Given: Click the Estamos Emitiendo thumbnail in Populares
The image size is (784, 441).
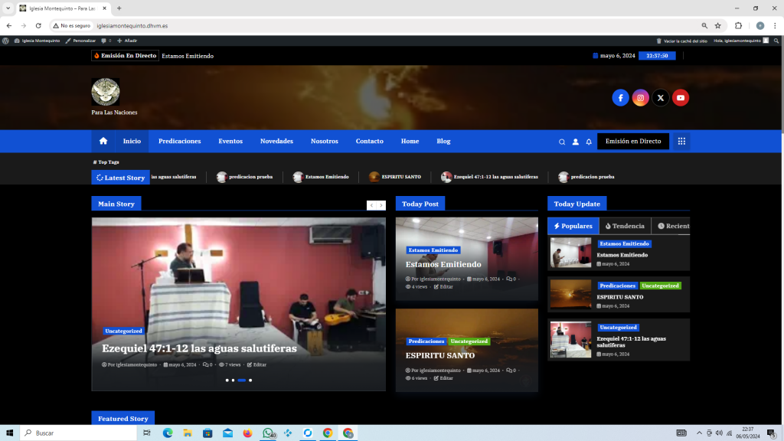Looking at the screenshot, I should coord(570,253).
